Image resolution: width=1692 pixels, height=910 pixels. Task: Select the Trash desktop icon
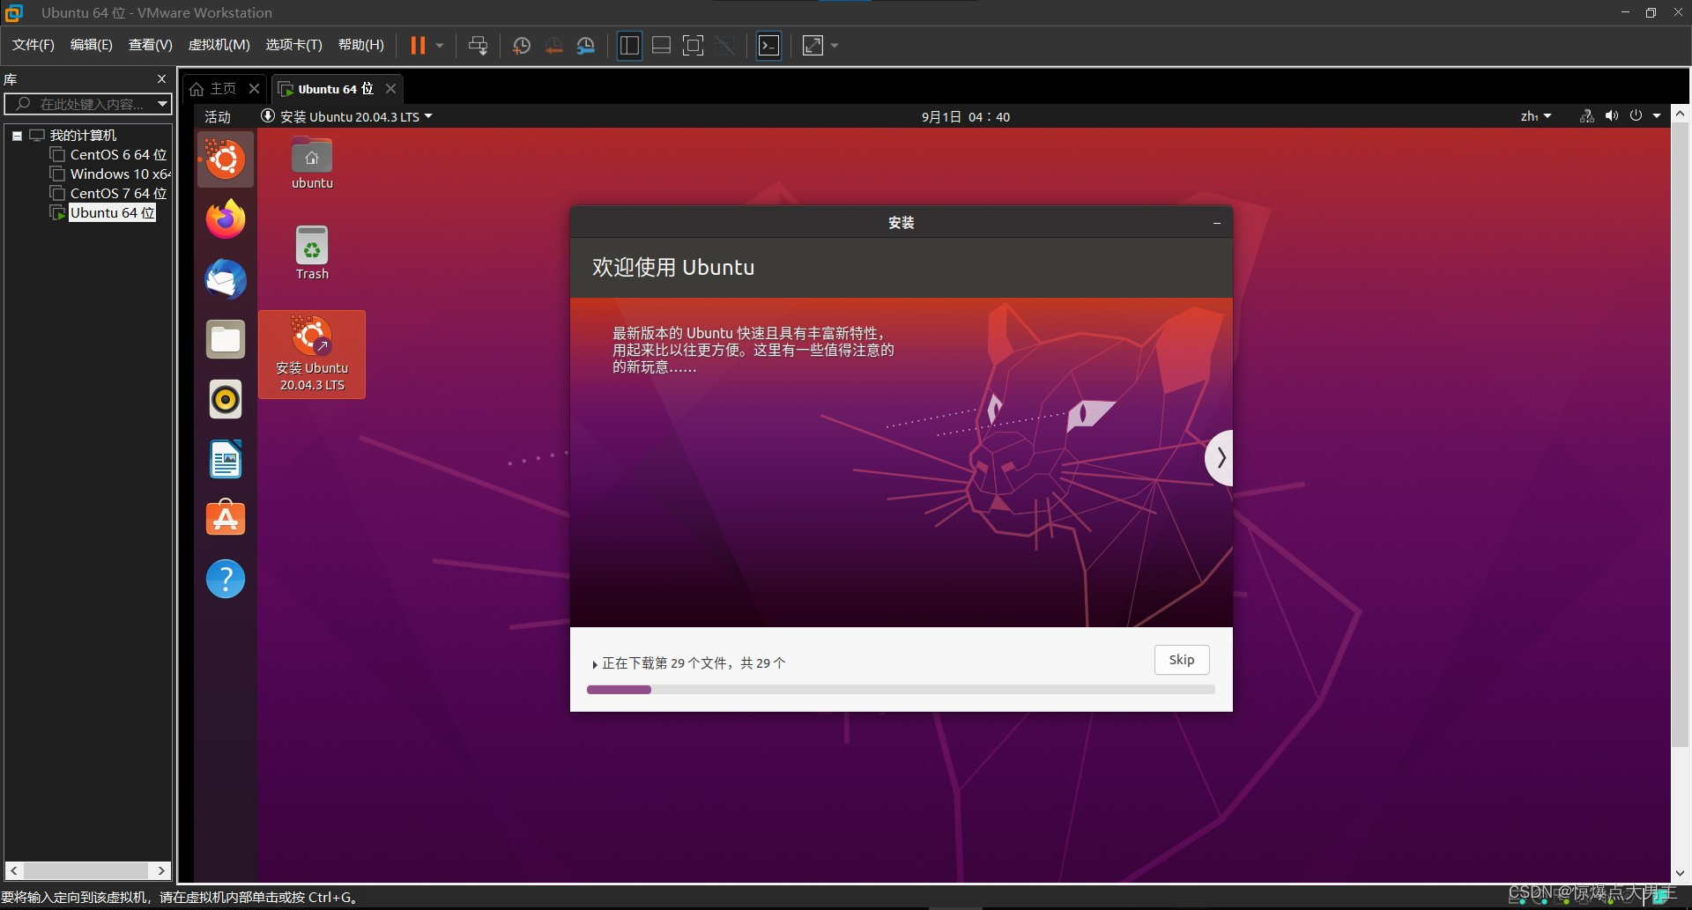pos(312,253)
